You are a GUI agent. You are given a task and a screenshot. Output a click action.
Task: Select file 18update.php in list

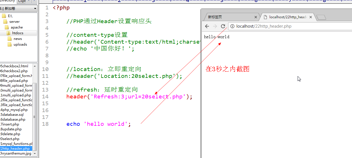tap(11, 129)
